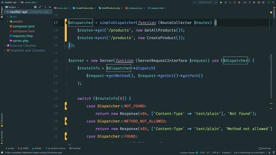Run the current configuration with the play icon
The height and width of the screenshot is (155, 276).
[221, 3]
